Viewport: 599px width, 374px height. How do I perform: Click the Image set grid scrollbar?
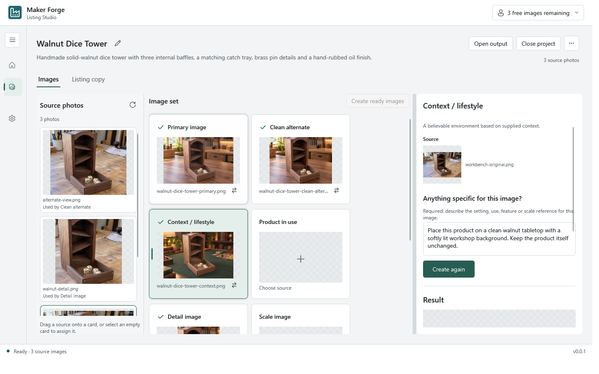410,180
